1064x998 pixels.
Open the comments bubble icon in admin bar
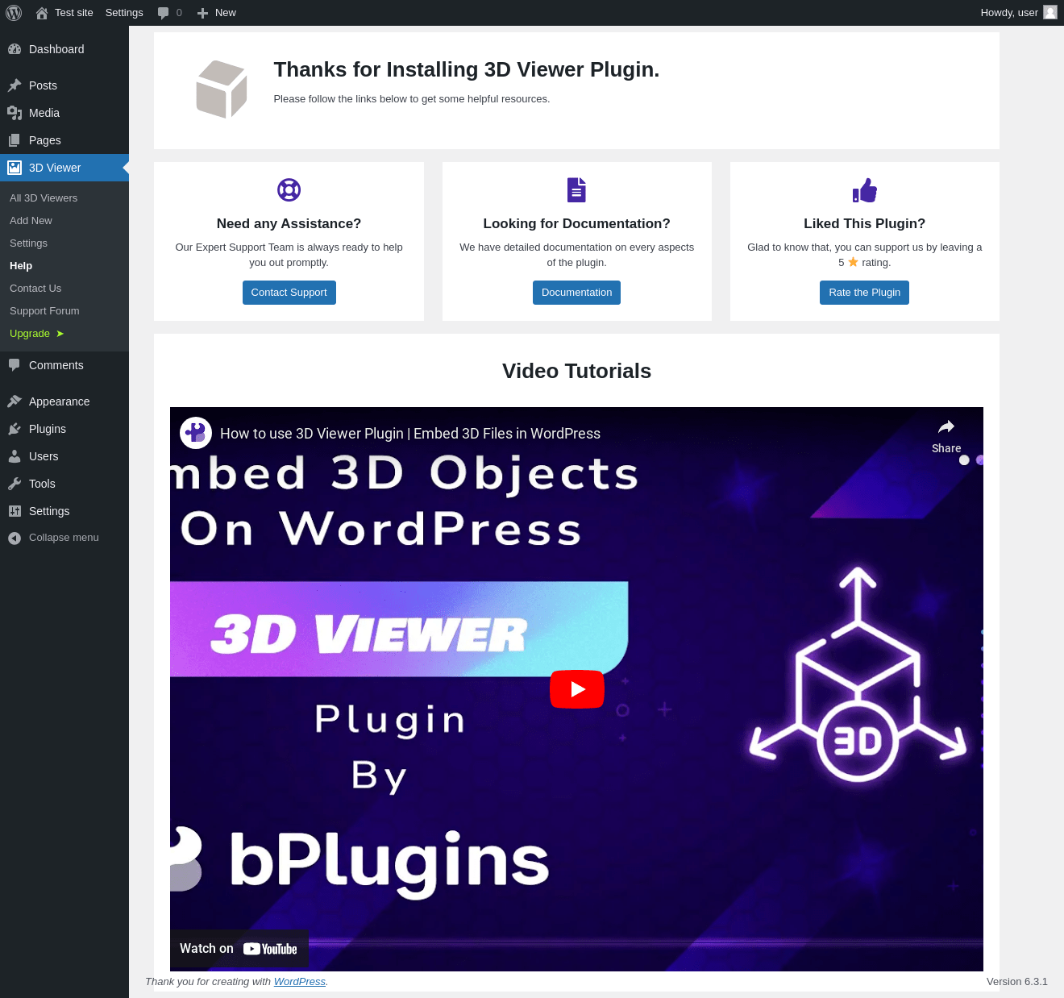[164, 13]
